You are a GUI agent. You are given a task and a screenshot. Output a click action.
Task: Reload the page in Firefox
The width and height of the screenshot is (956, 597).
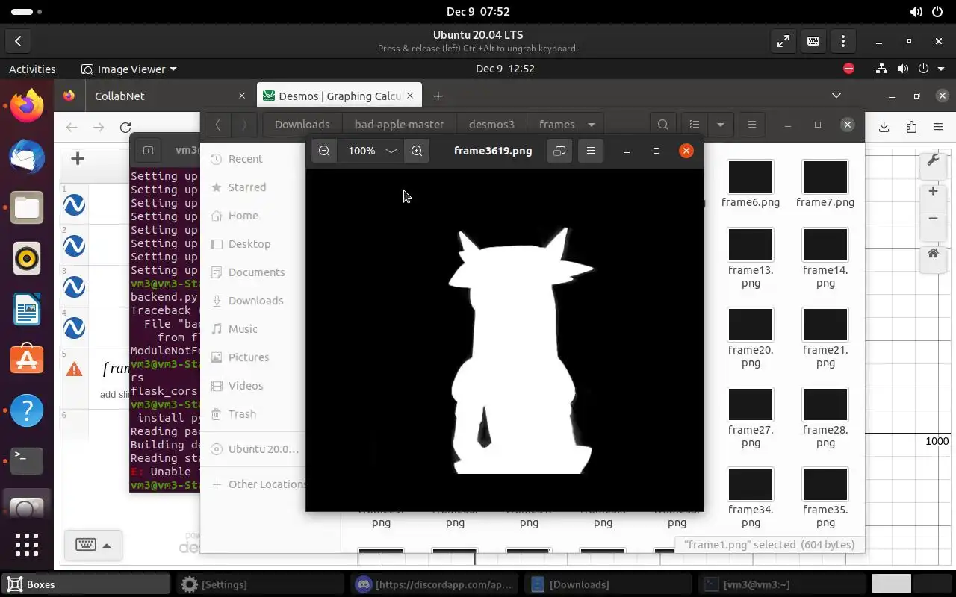click(x=125, y=128)
